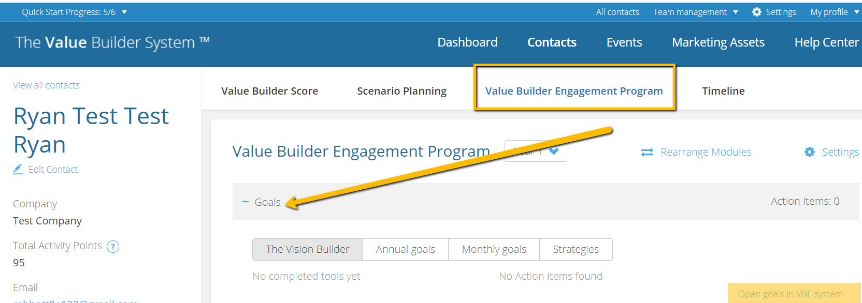Image resolution: width=862 pixels, height=303 pixels.
Task: Click the Total Activity Points help icon
Action: coord(113,247)
